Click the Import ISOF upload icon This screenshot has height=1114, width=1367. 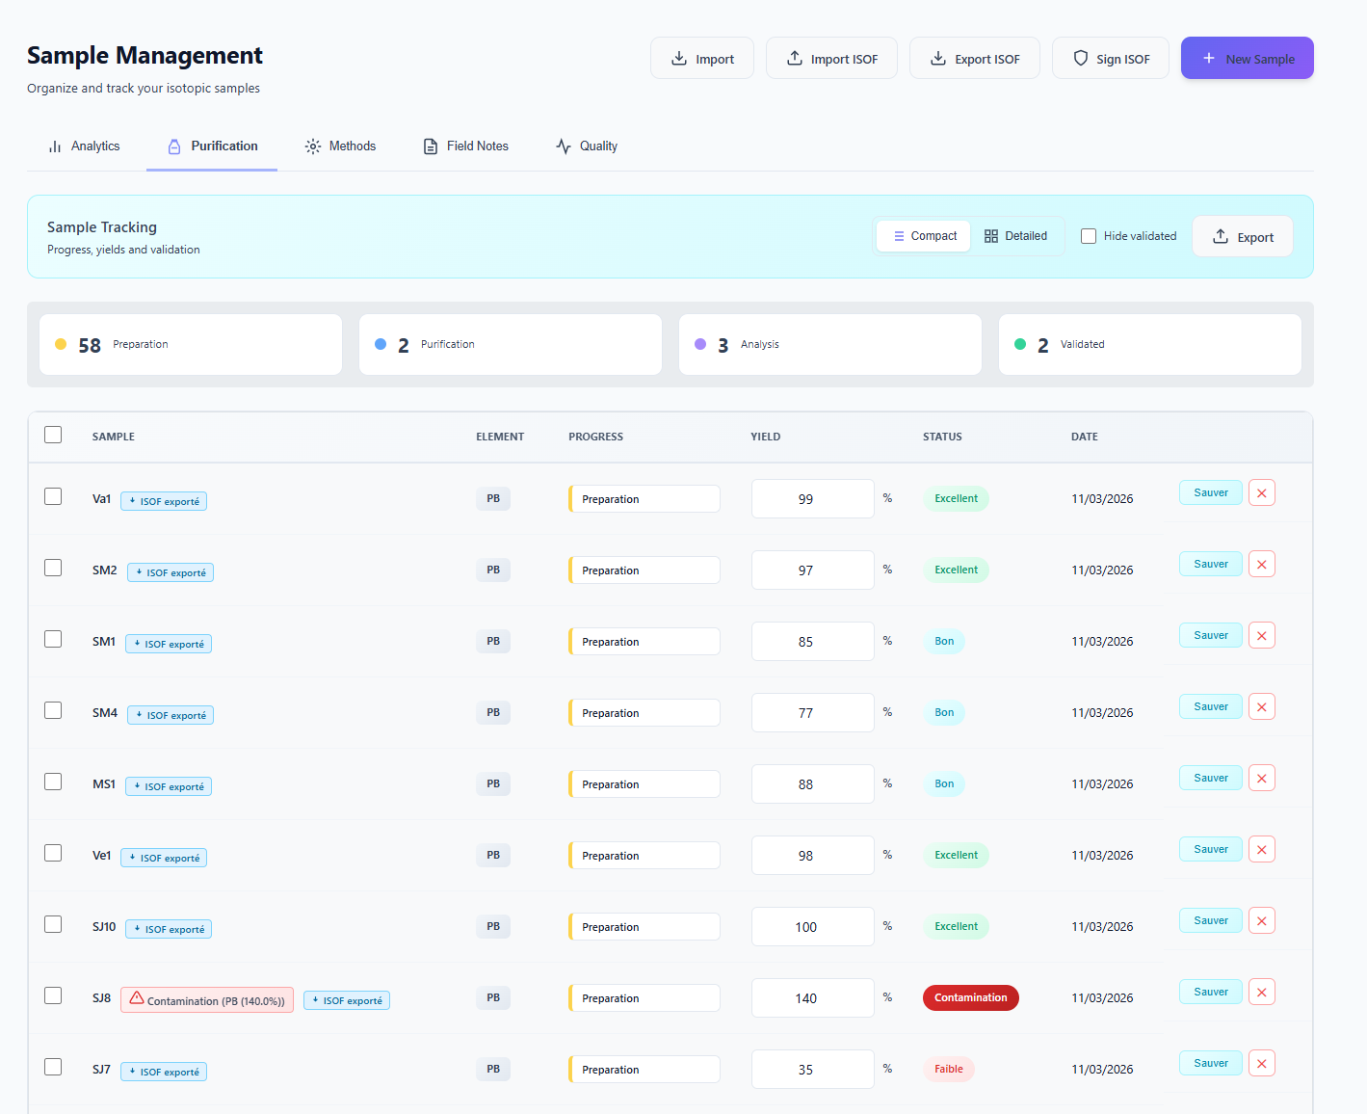795,59
